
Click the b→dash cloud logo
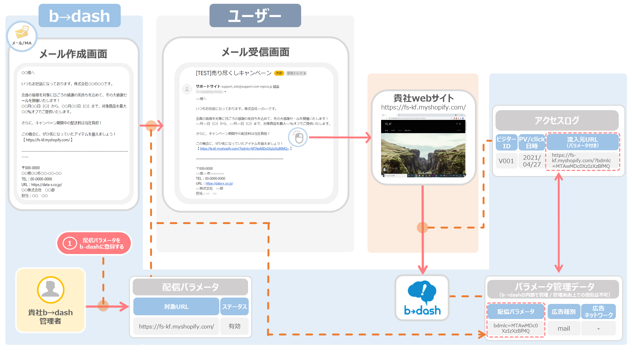tap(422, 298)
